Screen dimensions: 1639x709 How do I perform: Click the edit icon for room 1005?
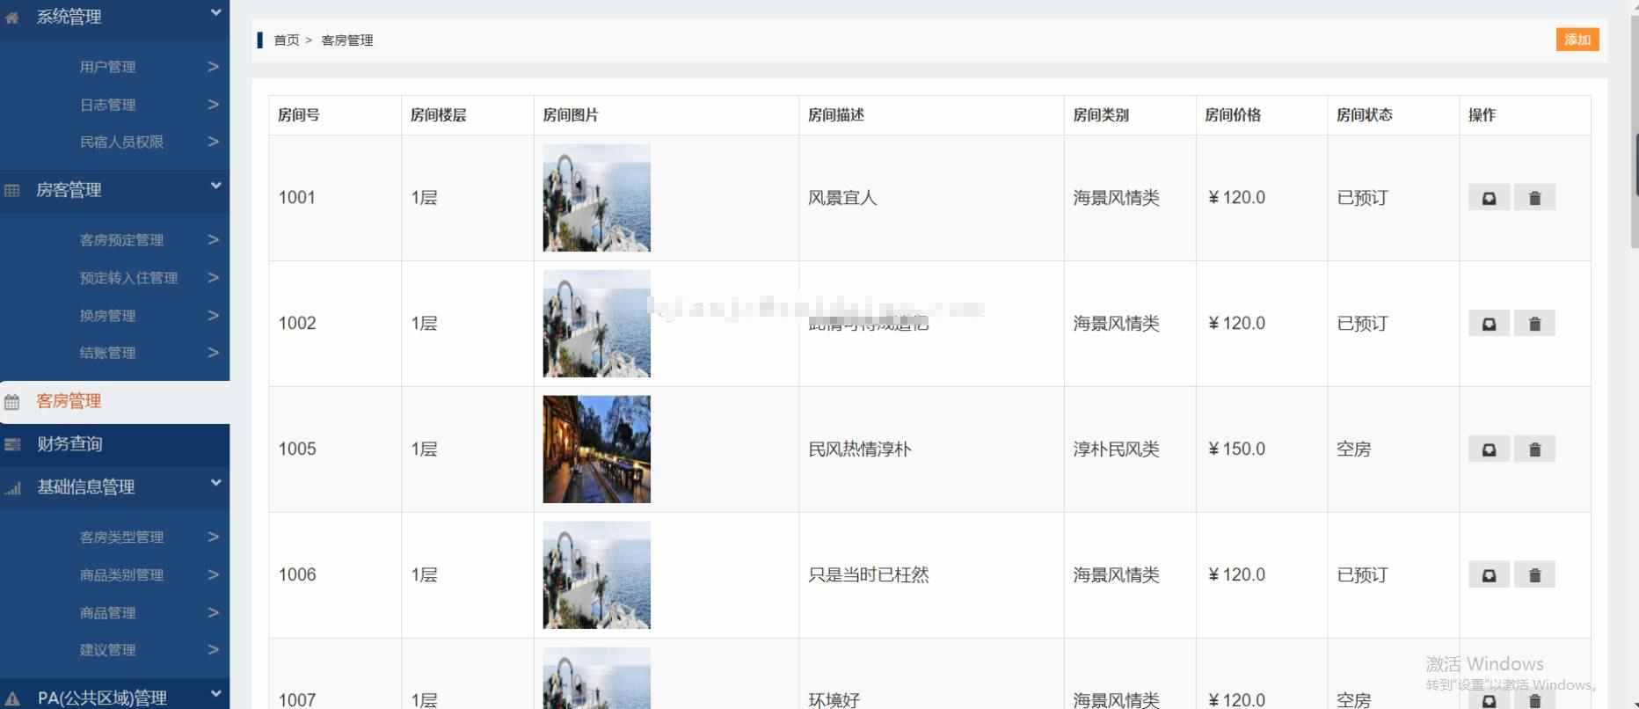pos(1489,450)
